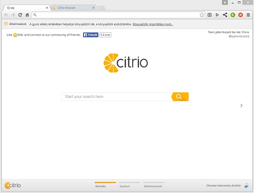Go forward with the forward arrow
254x193 pixels.
13,15
